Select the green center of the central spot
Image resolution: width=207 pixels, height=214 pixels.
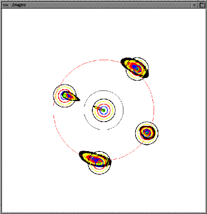click(104, 110)
